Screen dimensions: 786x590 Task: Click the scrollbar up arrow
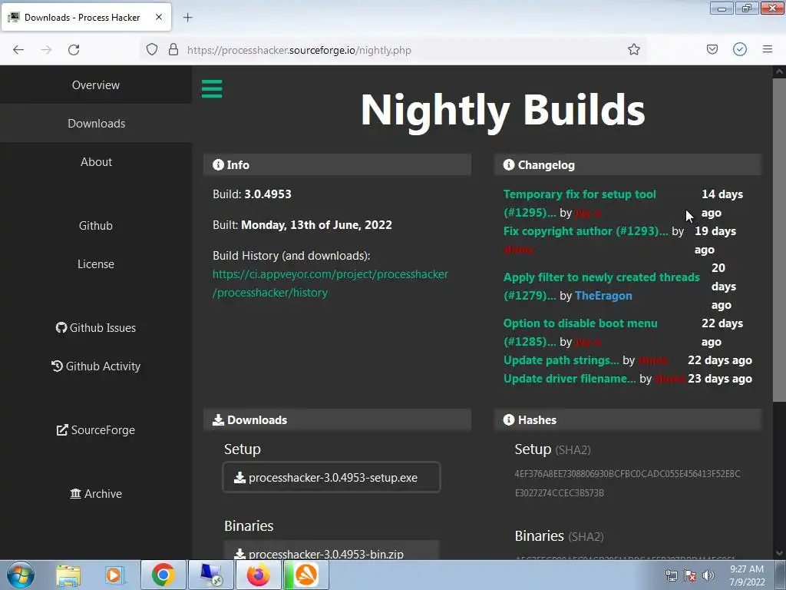(x=779, y=71)
